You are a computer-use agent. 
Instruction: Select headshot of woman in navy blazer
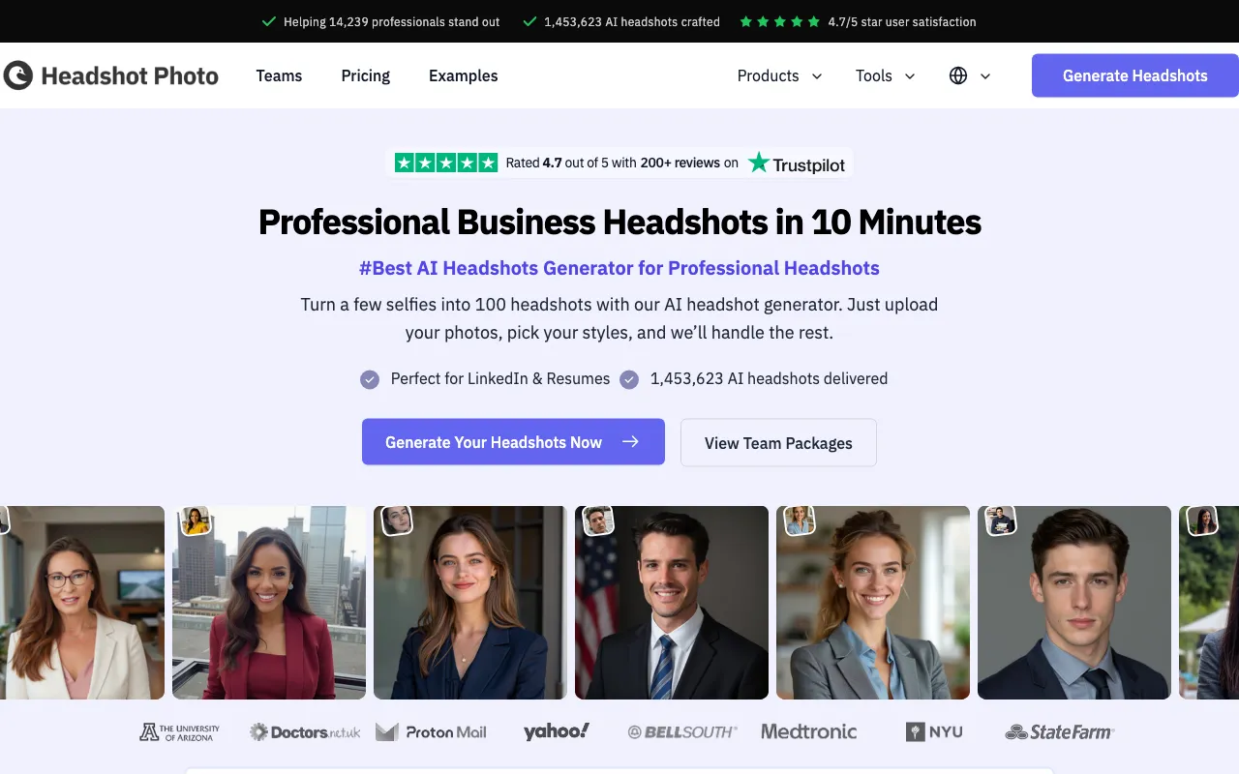[x=470, y=603]
